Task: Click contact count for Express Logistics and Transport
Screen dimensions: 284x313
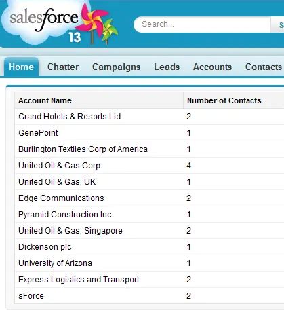Action: 189,280
